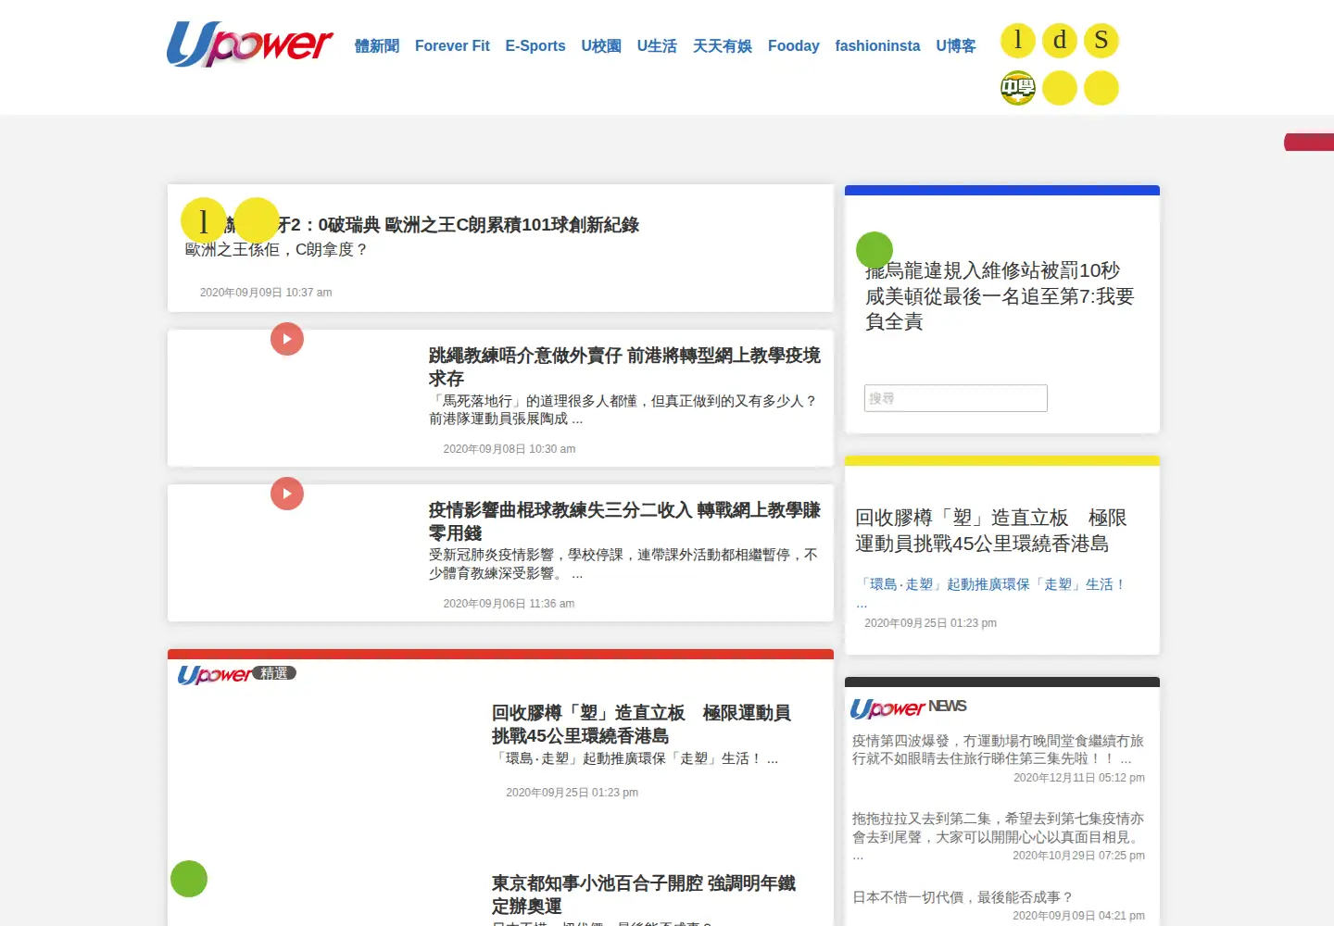Image resolution: width=1334 pixels, height=926 pixels.
Task: Open sidebar headline 回收膠樽「塑」造直立板
Action: (991, 531)
